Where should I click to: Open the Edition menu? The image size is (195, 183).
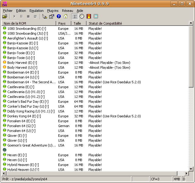pyautogui.click(x=21, y=11)
